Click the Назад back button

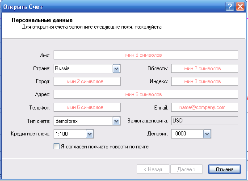(153, 169)
